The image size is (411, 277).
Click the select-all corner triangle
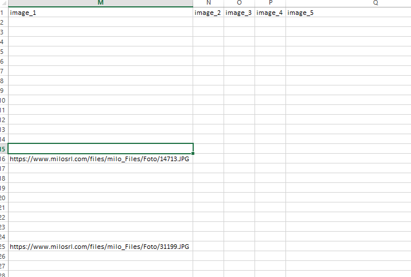(x=4, y=3)
